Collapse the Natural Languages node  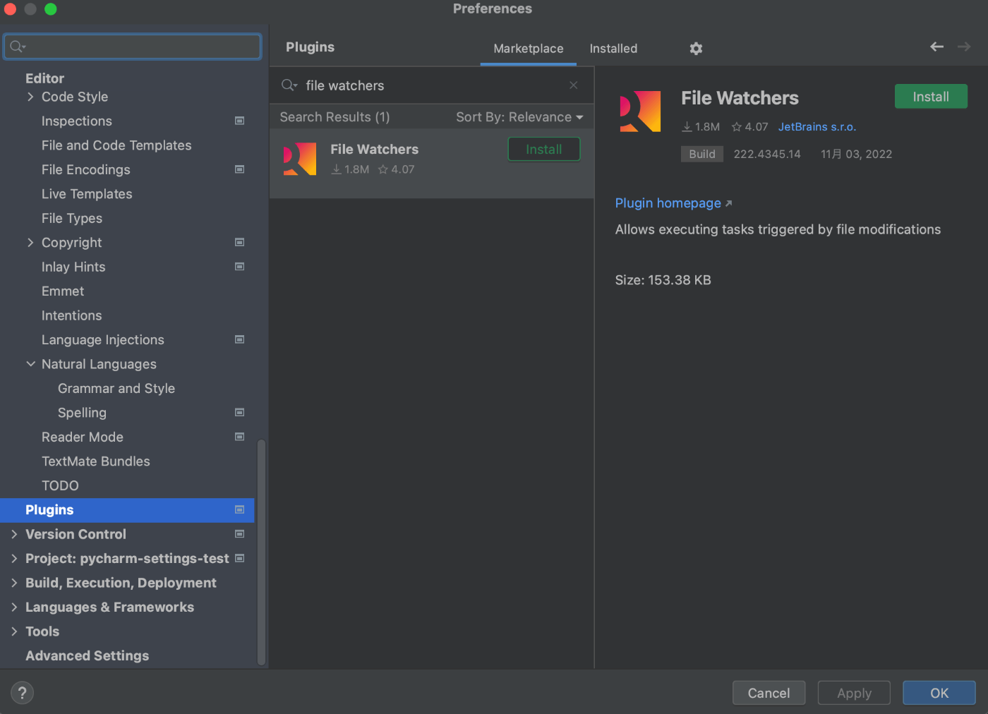[x=30, y=364]
